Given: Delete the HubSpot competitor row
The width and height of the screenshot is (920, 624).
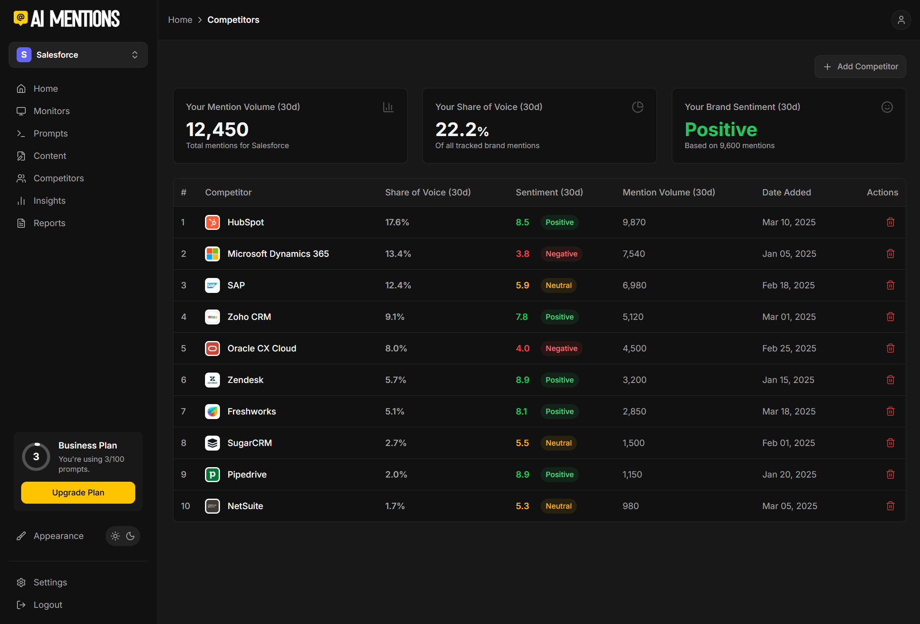Looking at the screenshot, I should [x=890, y=222].
